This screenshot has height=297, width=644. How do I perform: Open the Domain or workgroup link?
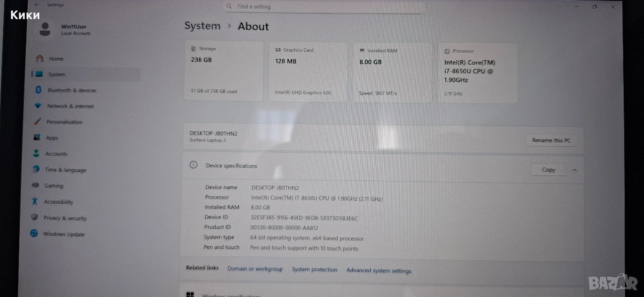(255, 269)
